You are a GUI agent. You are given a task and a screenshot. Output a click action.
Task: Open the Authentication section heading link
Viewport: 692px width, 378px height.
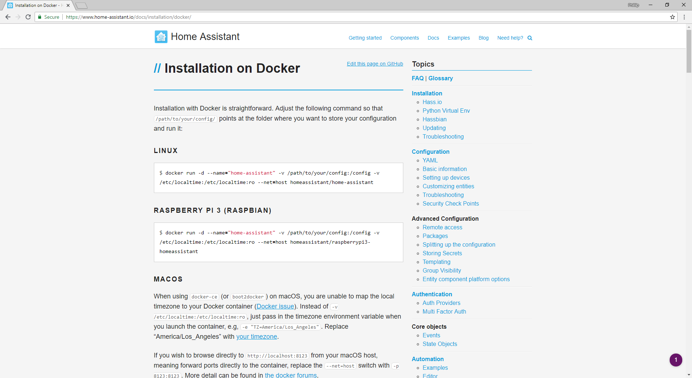pyautogui.click(x=432, y=294)
